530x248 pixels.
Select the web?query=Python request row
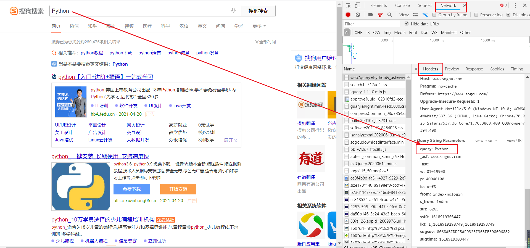(x=375, y=78)
